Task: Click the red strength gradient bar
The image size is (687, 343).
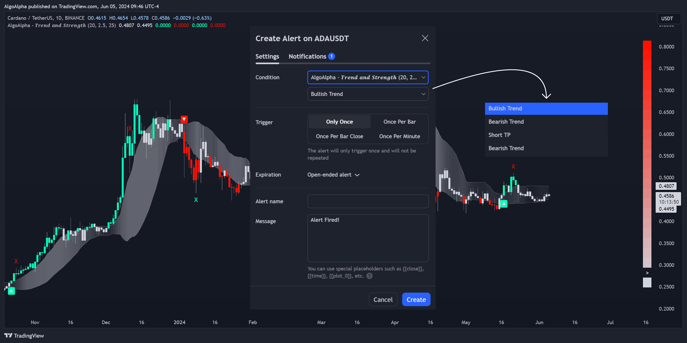Action: 647,154
